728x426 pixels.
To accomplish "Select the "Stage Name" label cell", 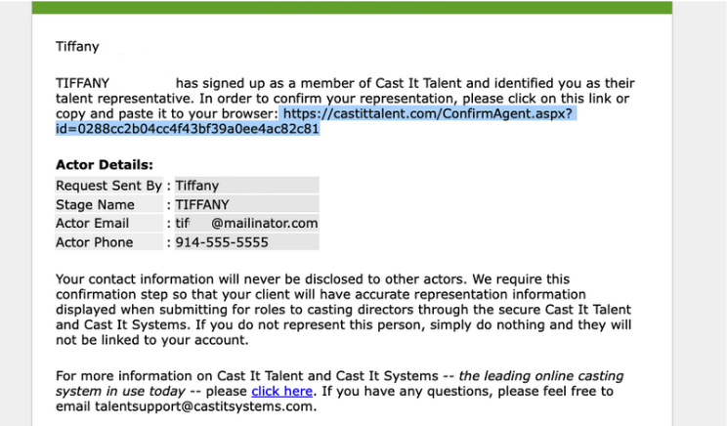I will (96, 204).
